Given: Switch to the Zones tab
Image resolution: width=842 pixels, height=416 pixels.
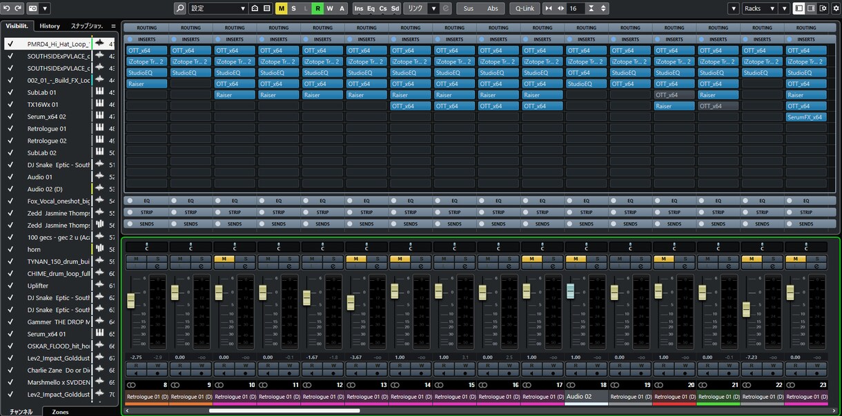Looking at the screenshot, I should point(61,411).
